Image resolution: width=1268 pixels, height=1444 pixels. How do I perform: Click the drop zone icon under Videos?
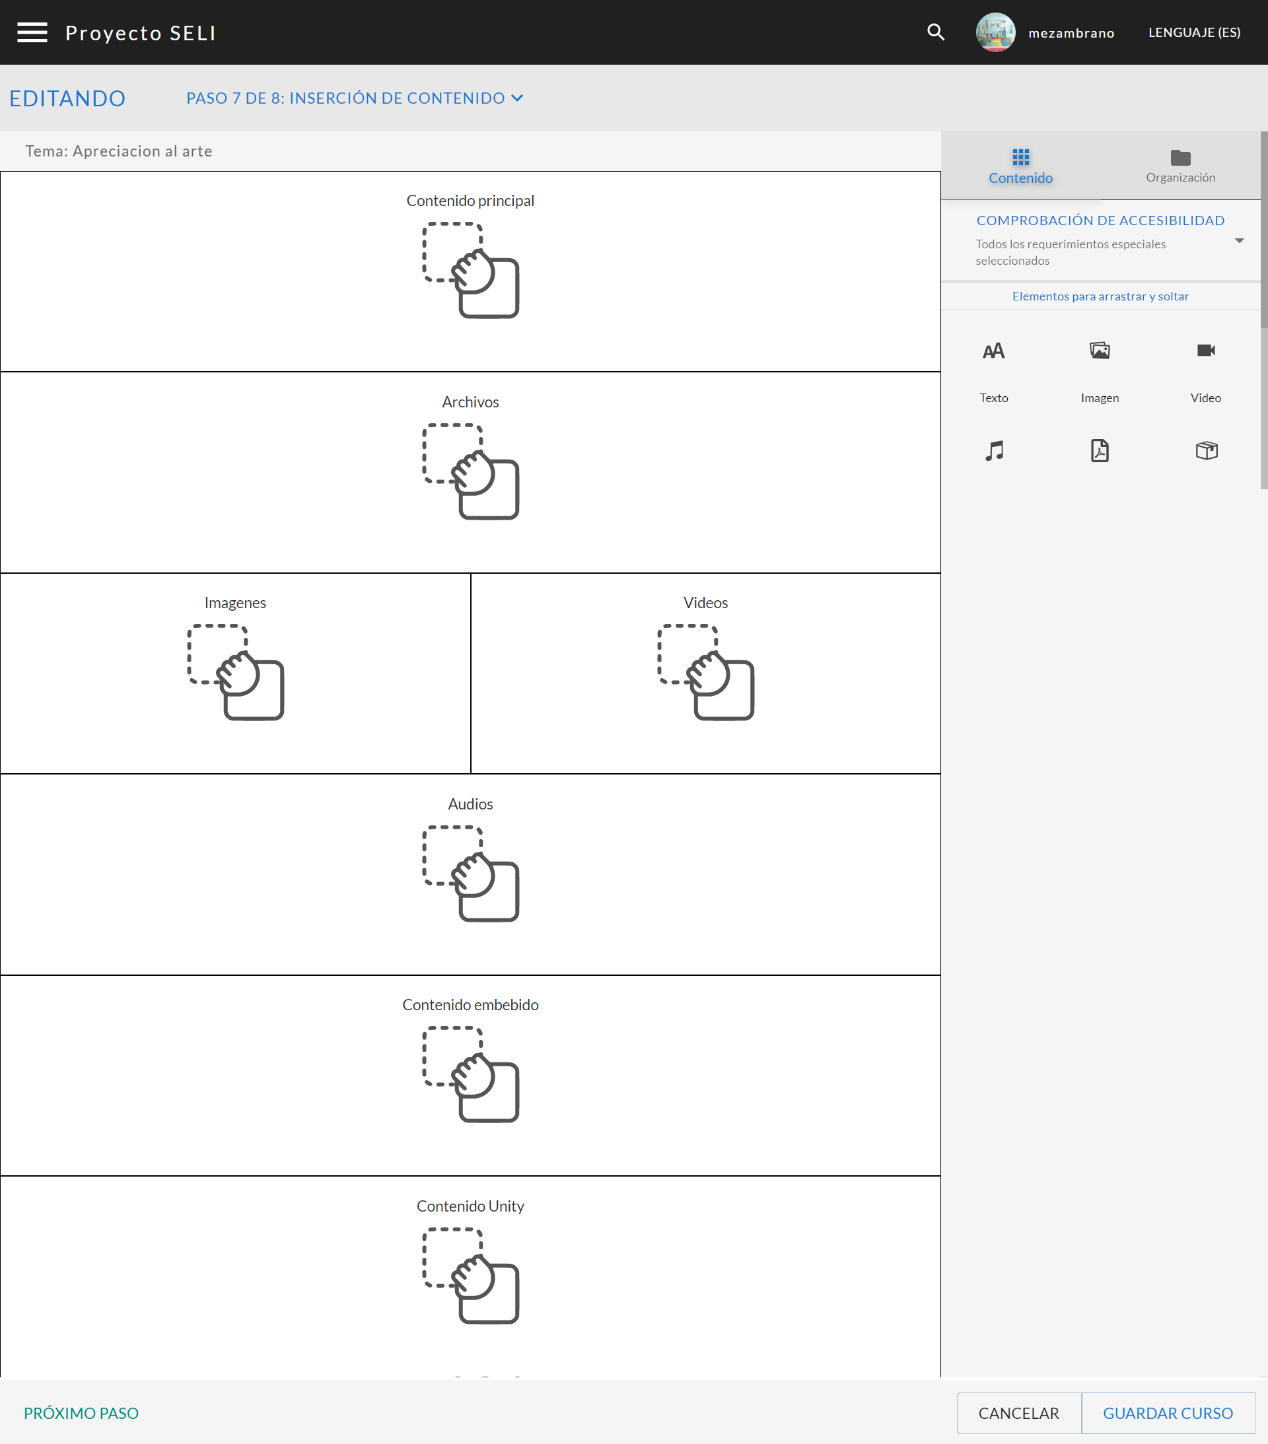[705, 673]
